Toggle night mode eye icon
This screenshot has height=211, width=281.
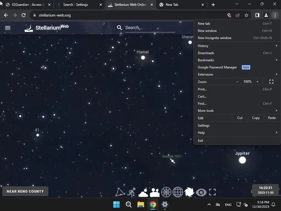(x=201, y=192)
